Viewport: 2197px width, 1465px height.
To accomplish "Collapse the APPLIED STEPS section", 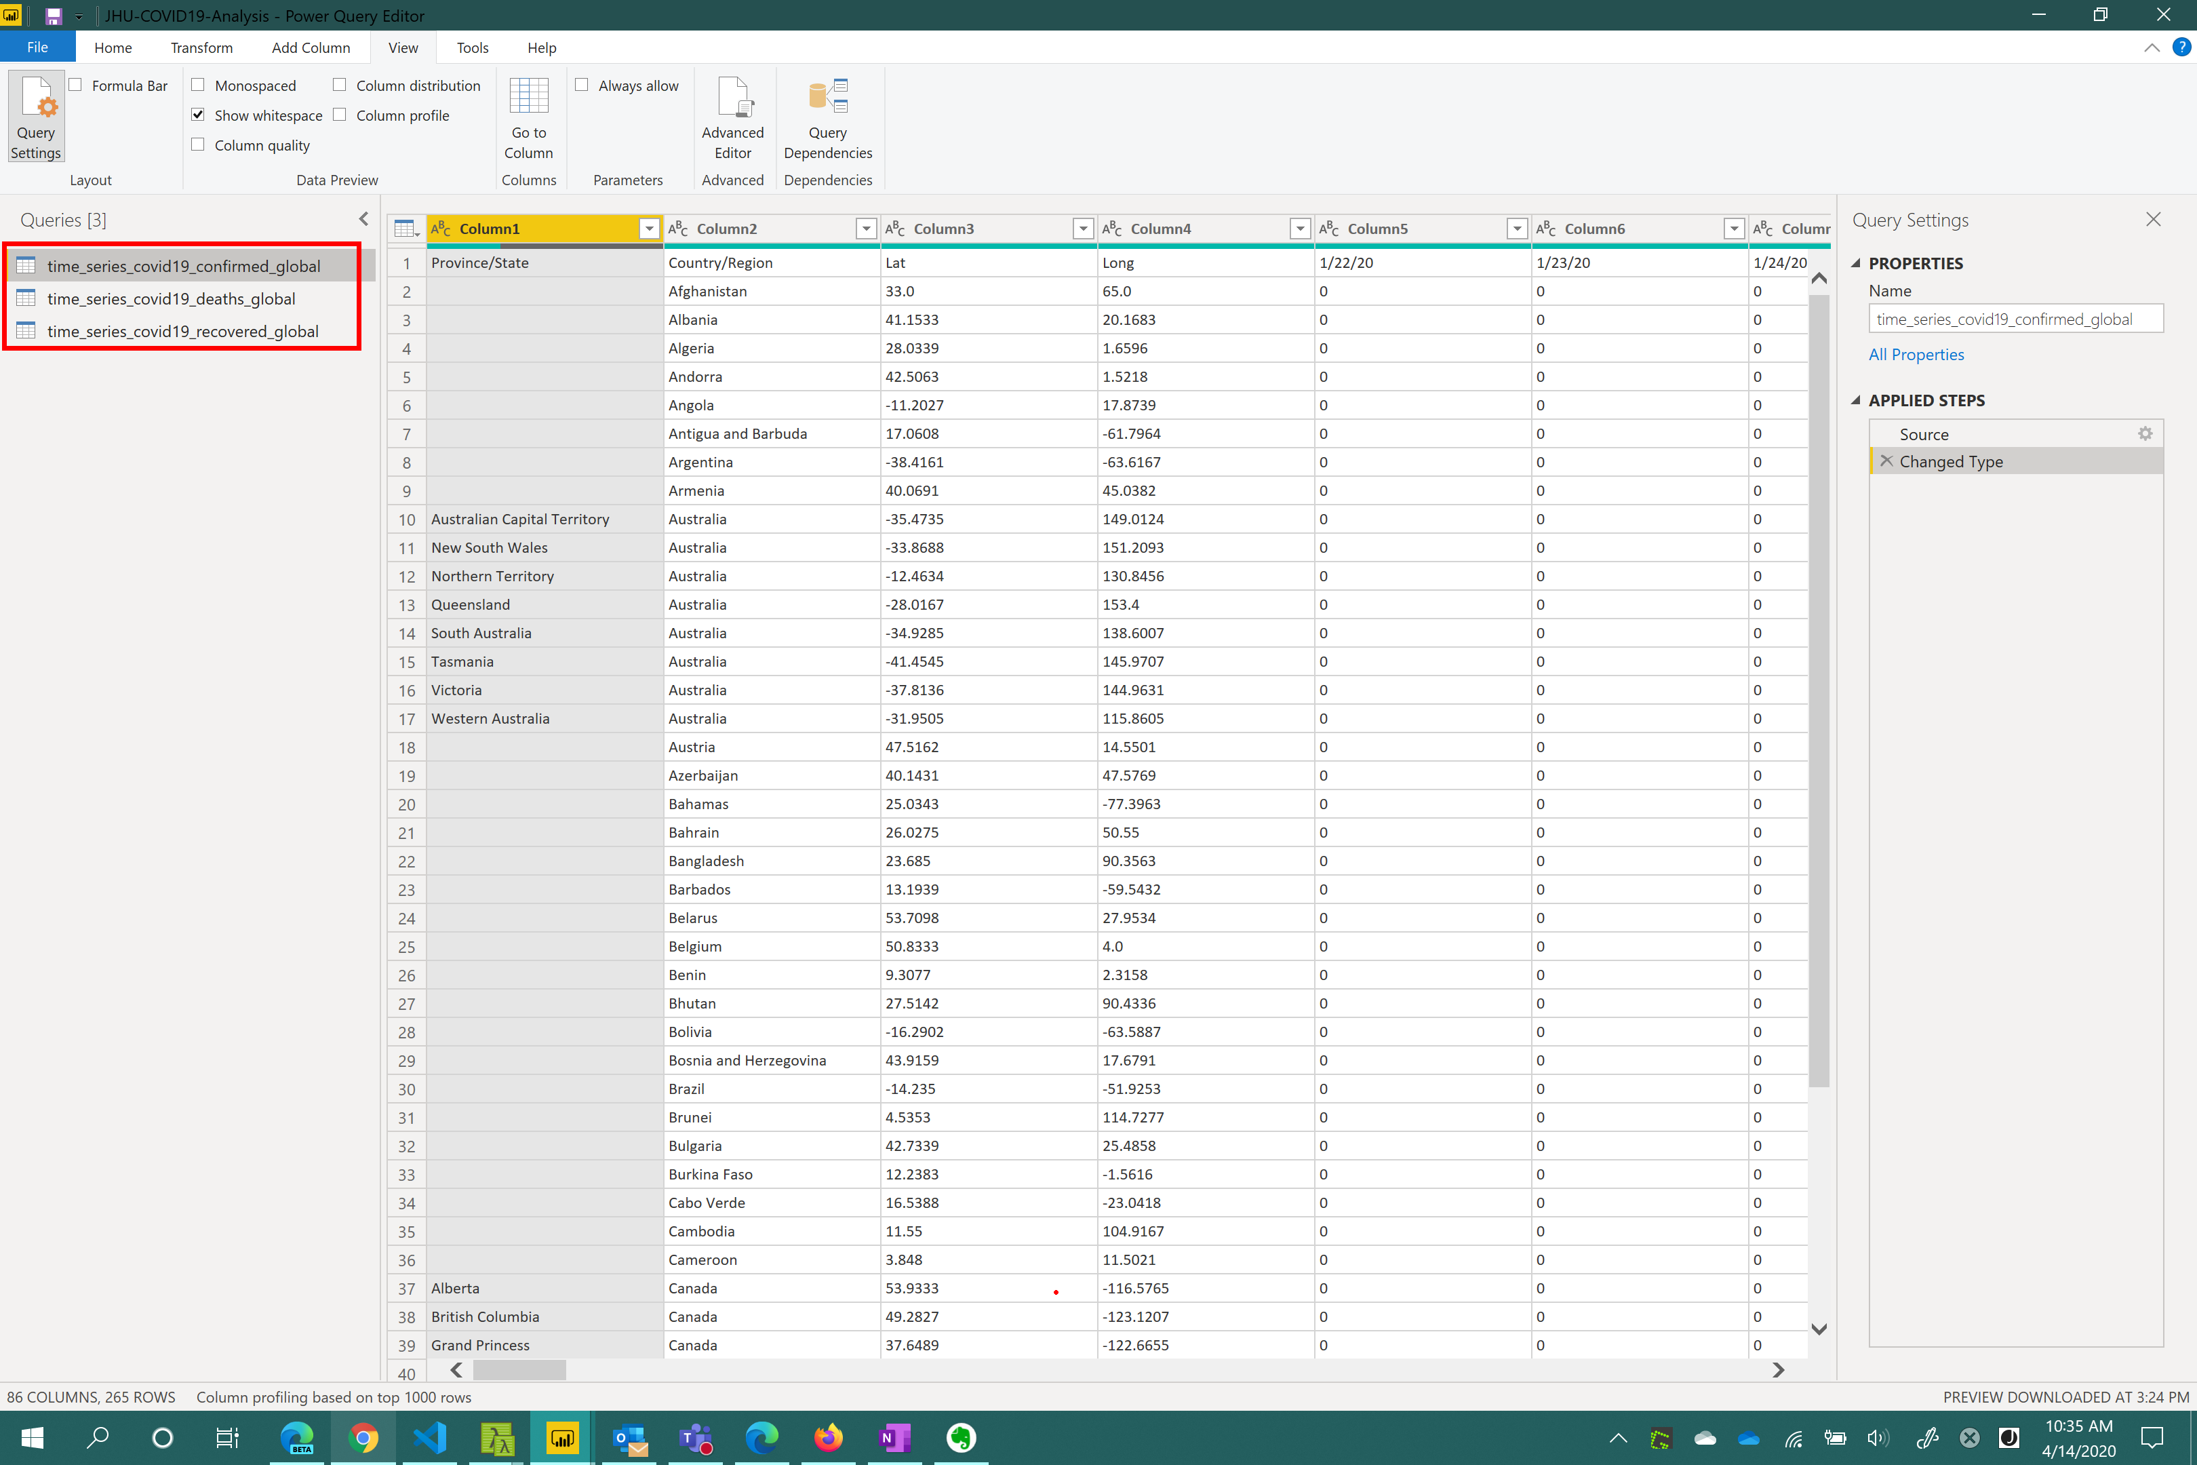I will 1856,400.
